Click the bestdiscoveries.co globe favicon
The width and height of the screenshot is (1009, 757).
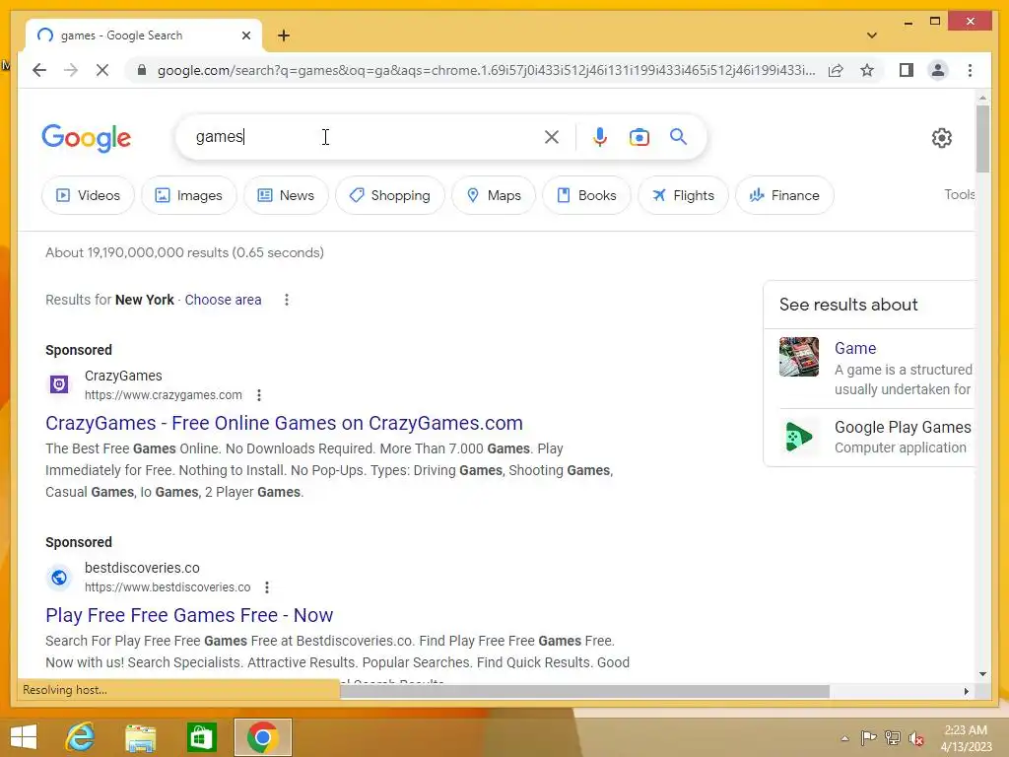(x=59, y=578)
